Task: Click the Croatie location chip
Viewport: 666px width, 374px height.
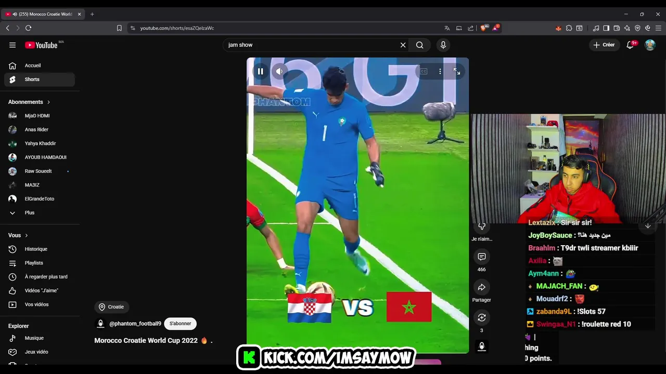Action: [x=111, y=307]
